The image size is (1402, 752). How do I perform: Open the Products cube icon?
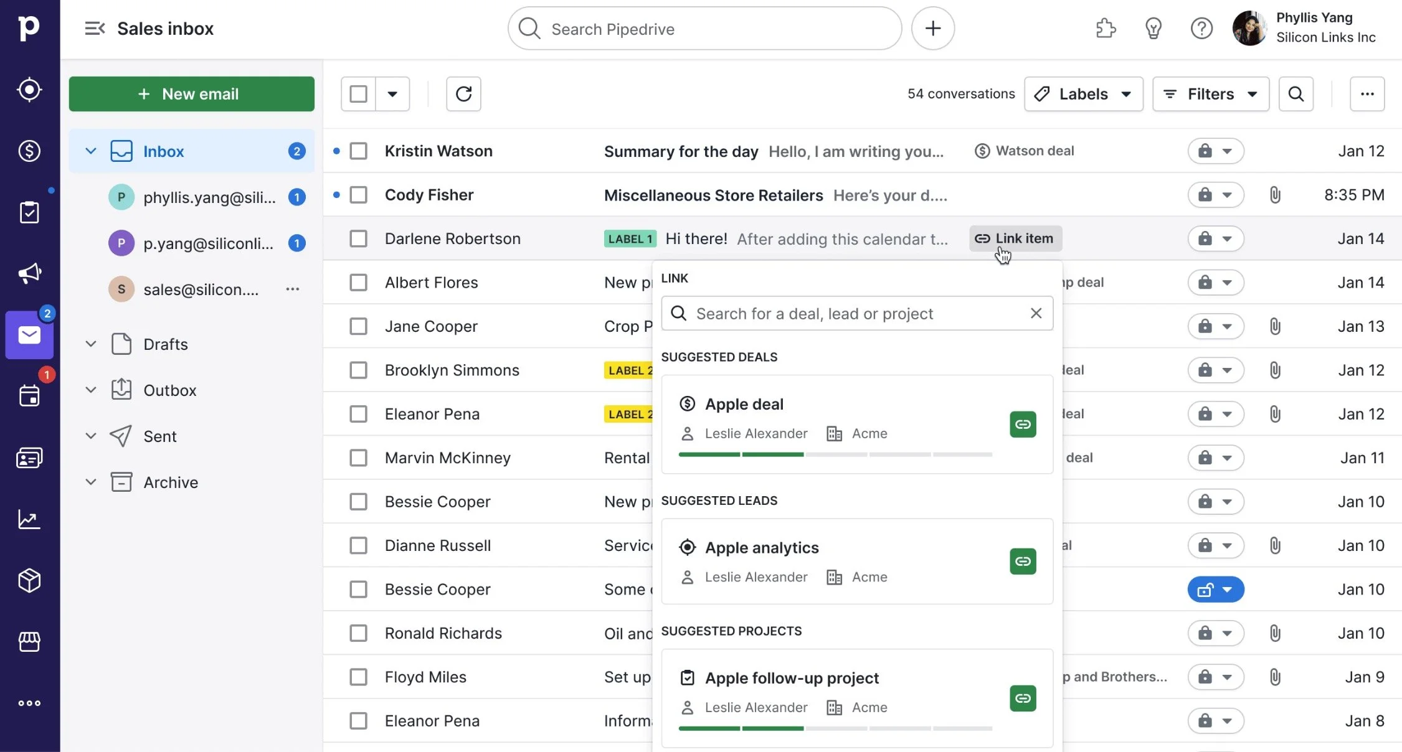click(29, 580)
